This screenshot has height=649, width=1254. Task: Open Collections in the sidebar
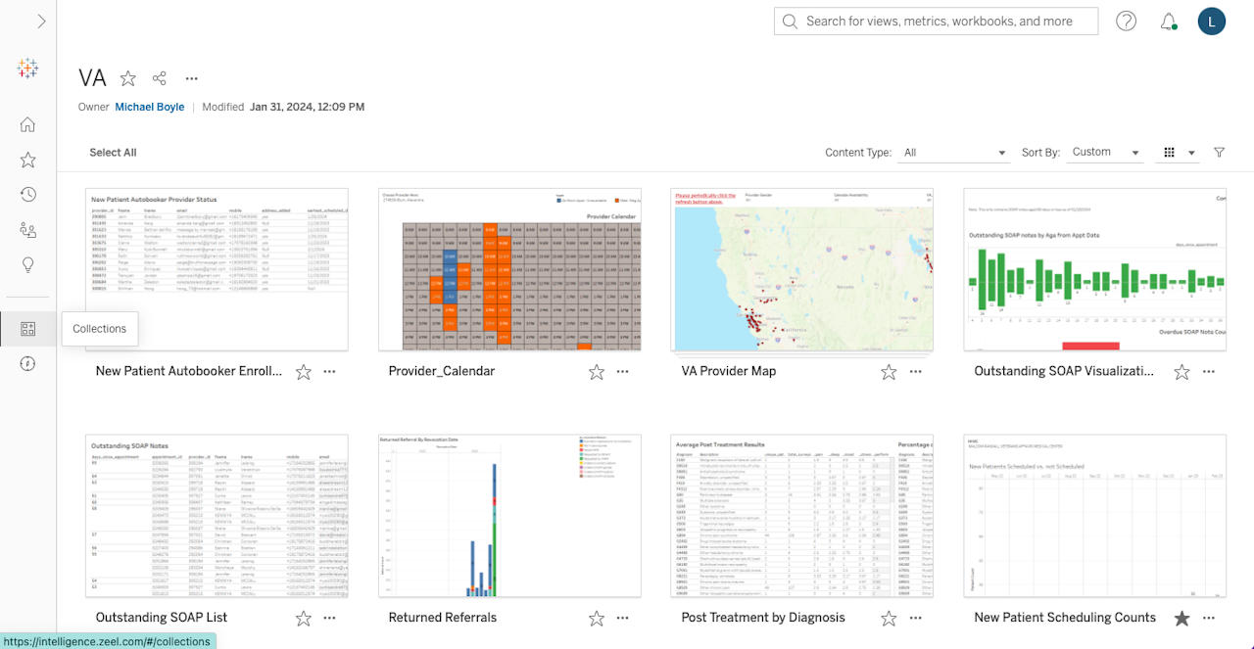27,329
